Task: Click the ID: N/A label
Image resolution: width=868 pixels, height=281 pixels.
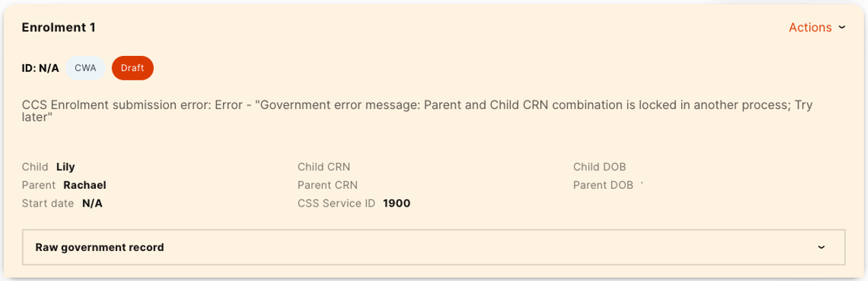Action: [x=40, y=68]
